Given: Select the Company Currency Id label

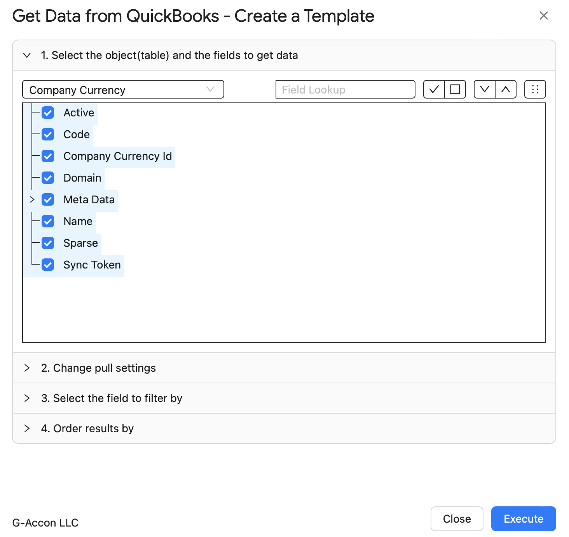Looking at the screenshot, I should [x=118, y=156].
